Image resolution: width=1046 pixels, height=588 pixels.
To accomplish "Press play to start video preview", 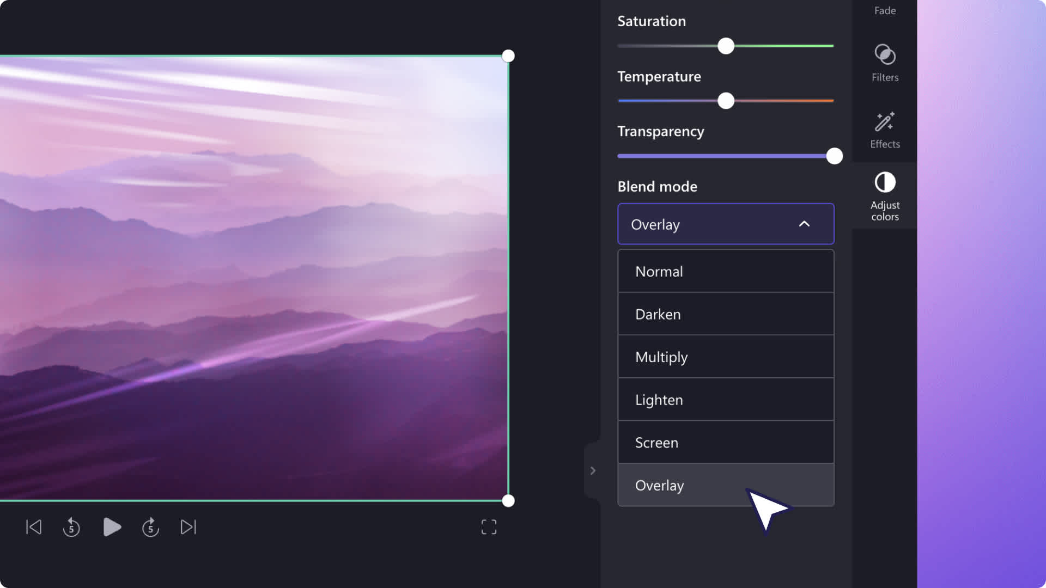I will pyautogui.click(x=111, y=527).
